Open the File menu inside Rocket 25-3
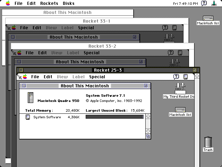 [x=35, y=77]
